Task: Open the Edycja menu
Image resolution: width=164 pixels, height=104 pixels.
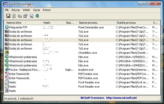Action: (16, 10)
